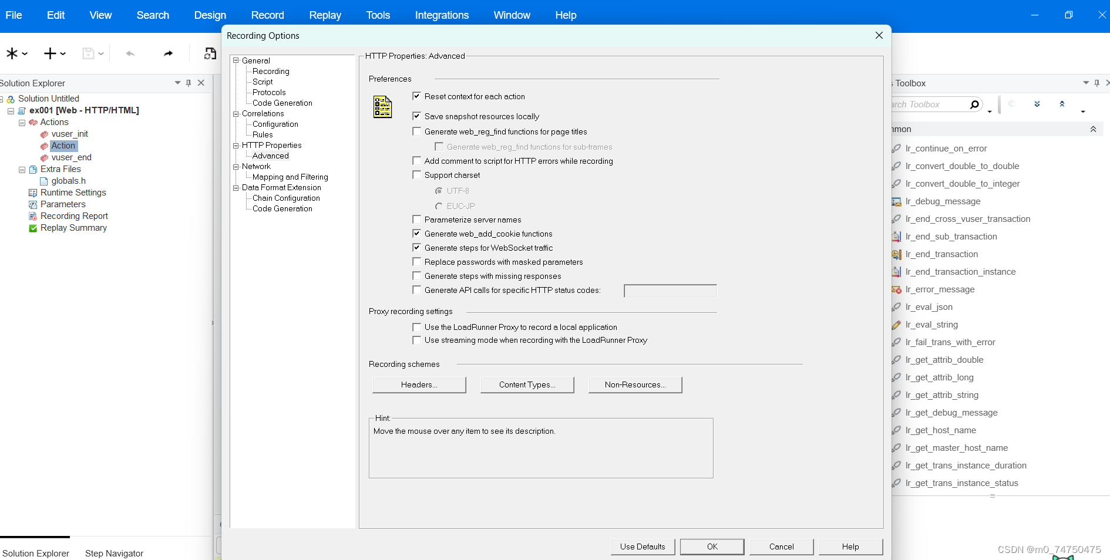This screenshot has width=1110, height=560.
Task: Open the Content Types dialog
Action: pos(527,384)
